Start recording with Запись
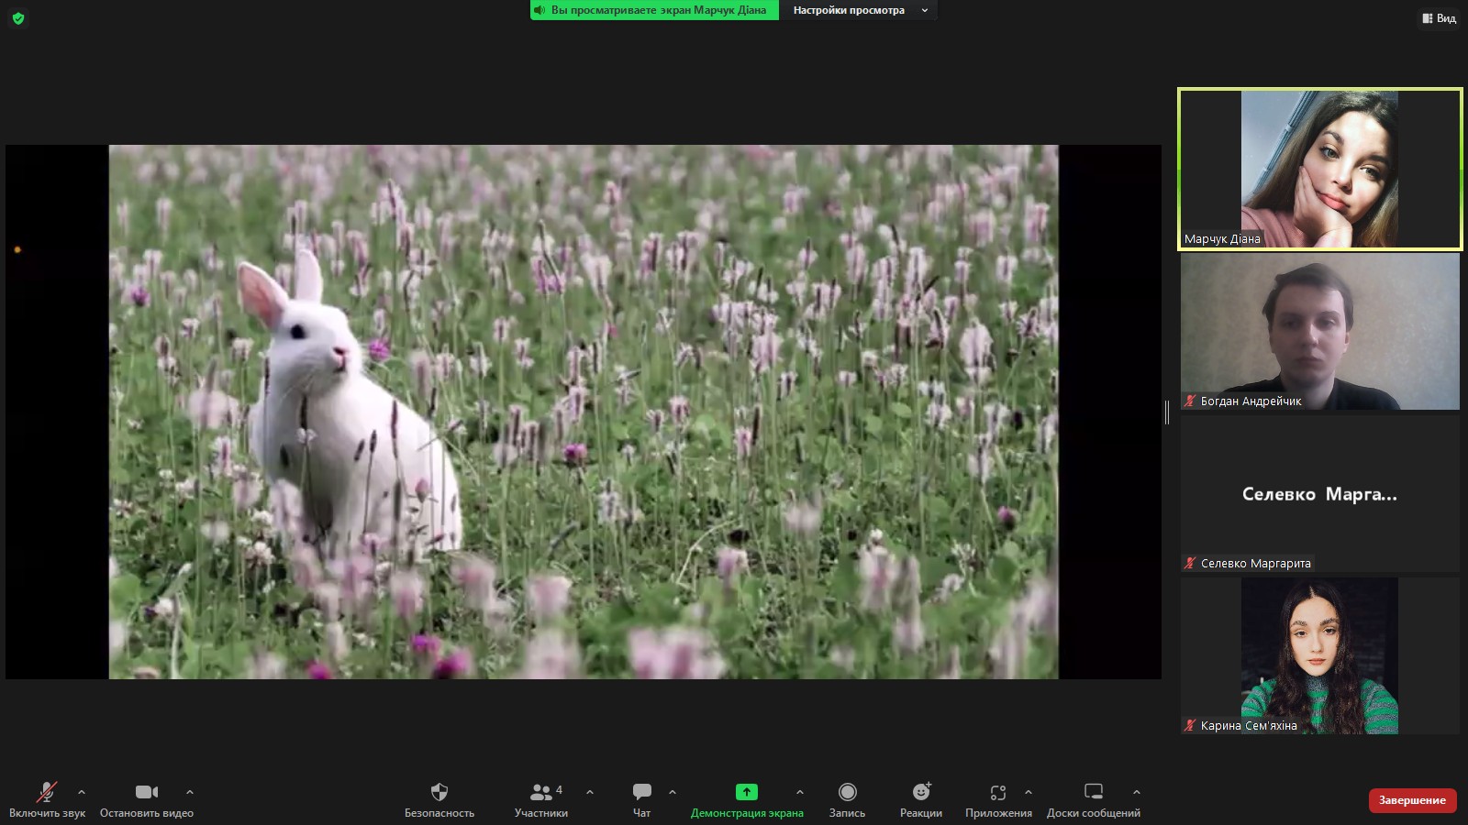Image resolution: width=1468 pixels, height=825 pixels. [x=848, y=799]
